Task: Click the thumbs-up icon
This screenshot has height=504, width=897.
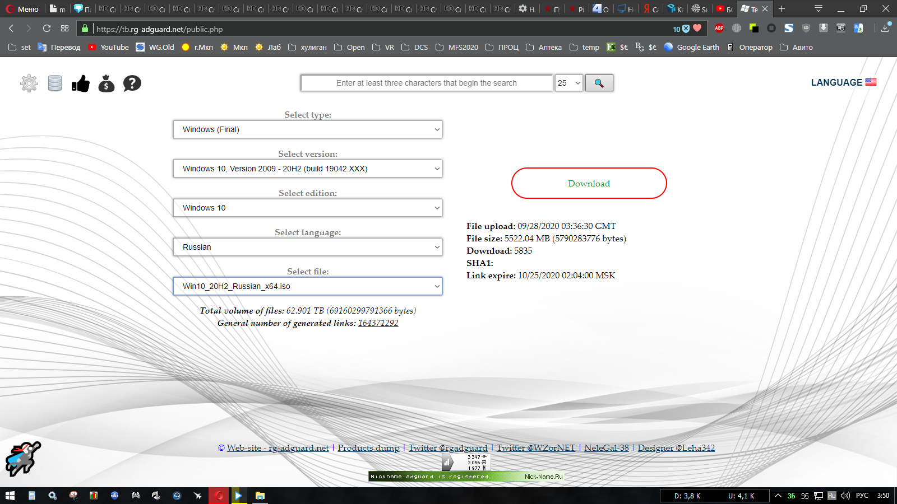Action: point(81,83)
